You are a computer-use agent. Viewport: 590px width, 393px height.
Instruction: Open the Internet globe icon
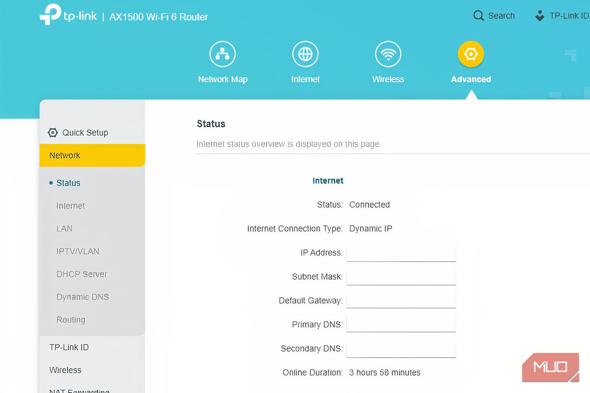pyautogui.click(x=305, y=54)
